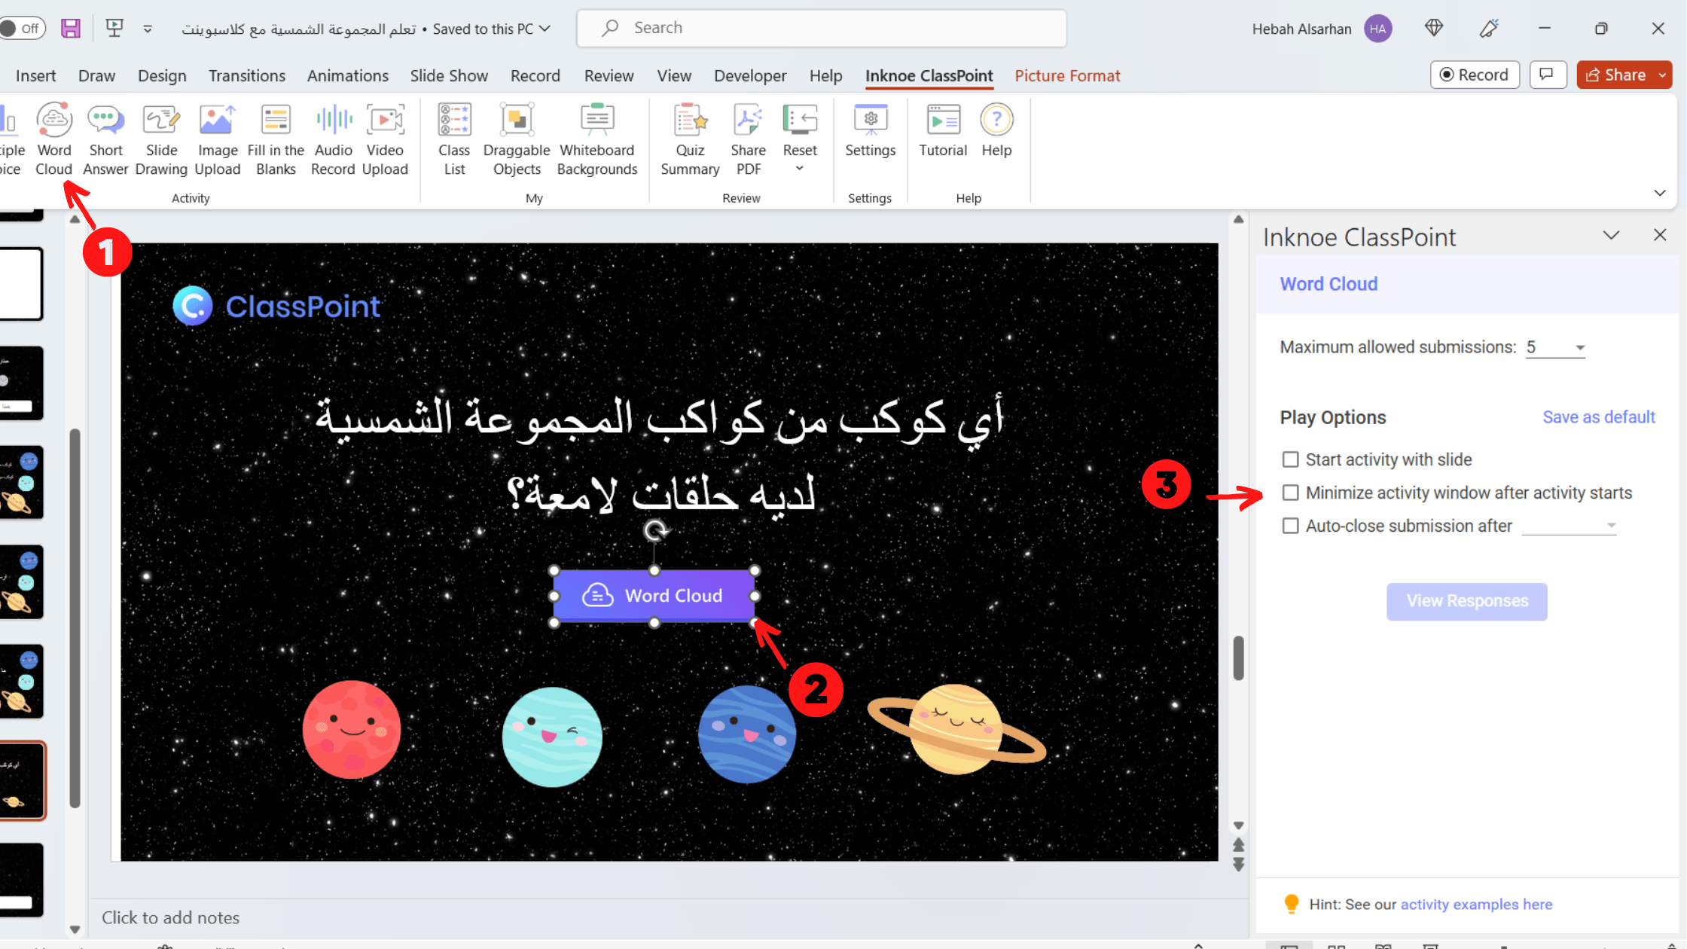Click the Save icon in title bar

[x=71, y=29]
